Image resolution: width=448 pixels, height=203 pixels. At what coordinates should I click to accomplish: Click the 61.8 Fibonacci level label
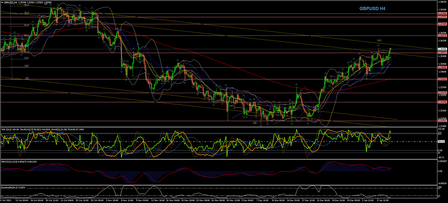tap(27, 25)
